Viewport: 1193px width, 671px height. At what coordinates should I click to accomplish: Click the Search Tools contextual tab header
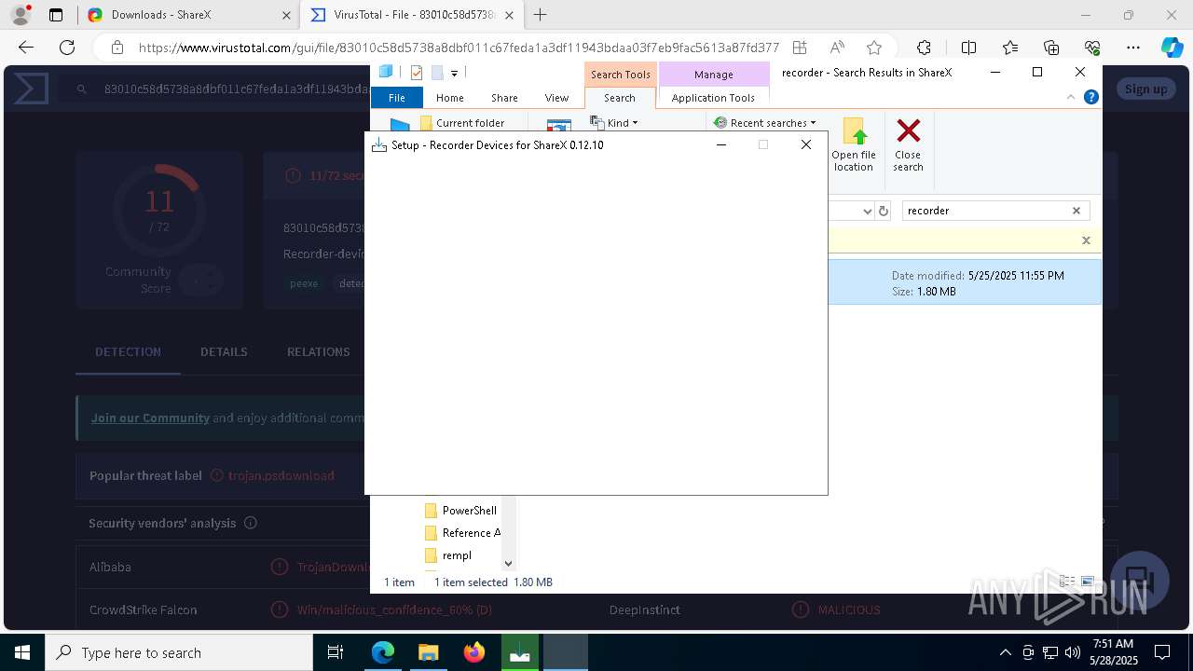[x=620, y=75]
